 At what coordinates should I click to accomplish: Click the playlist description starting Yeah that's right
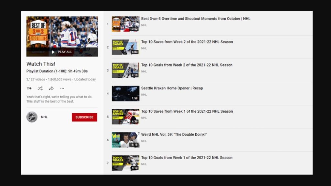coord(59,99)
